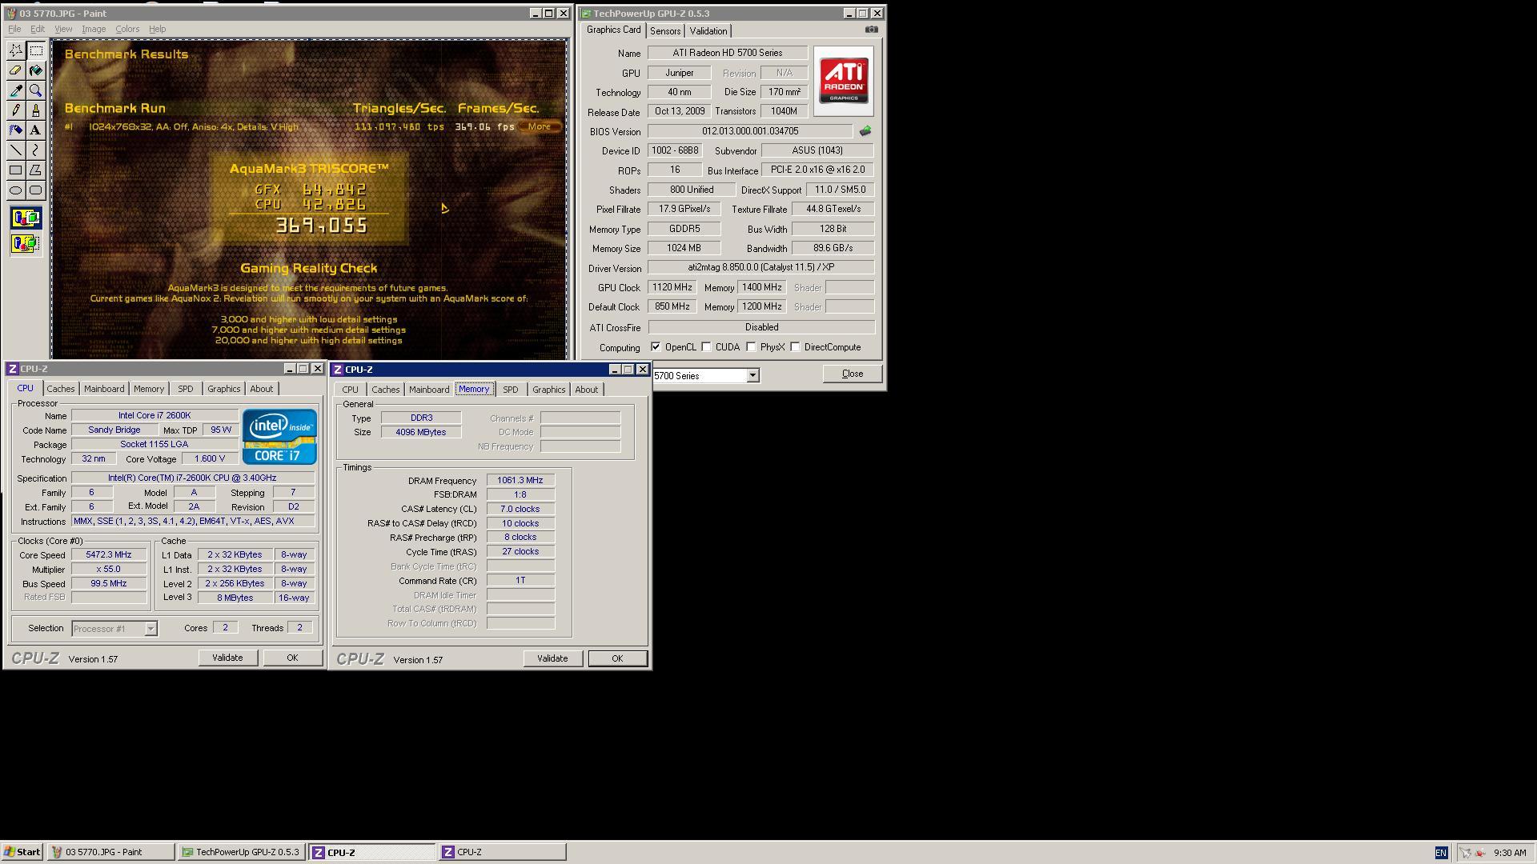Open the Start menu
Screen dimensions: 1537x864
[x=22, y=852]
